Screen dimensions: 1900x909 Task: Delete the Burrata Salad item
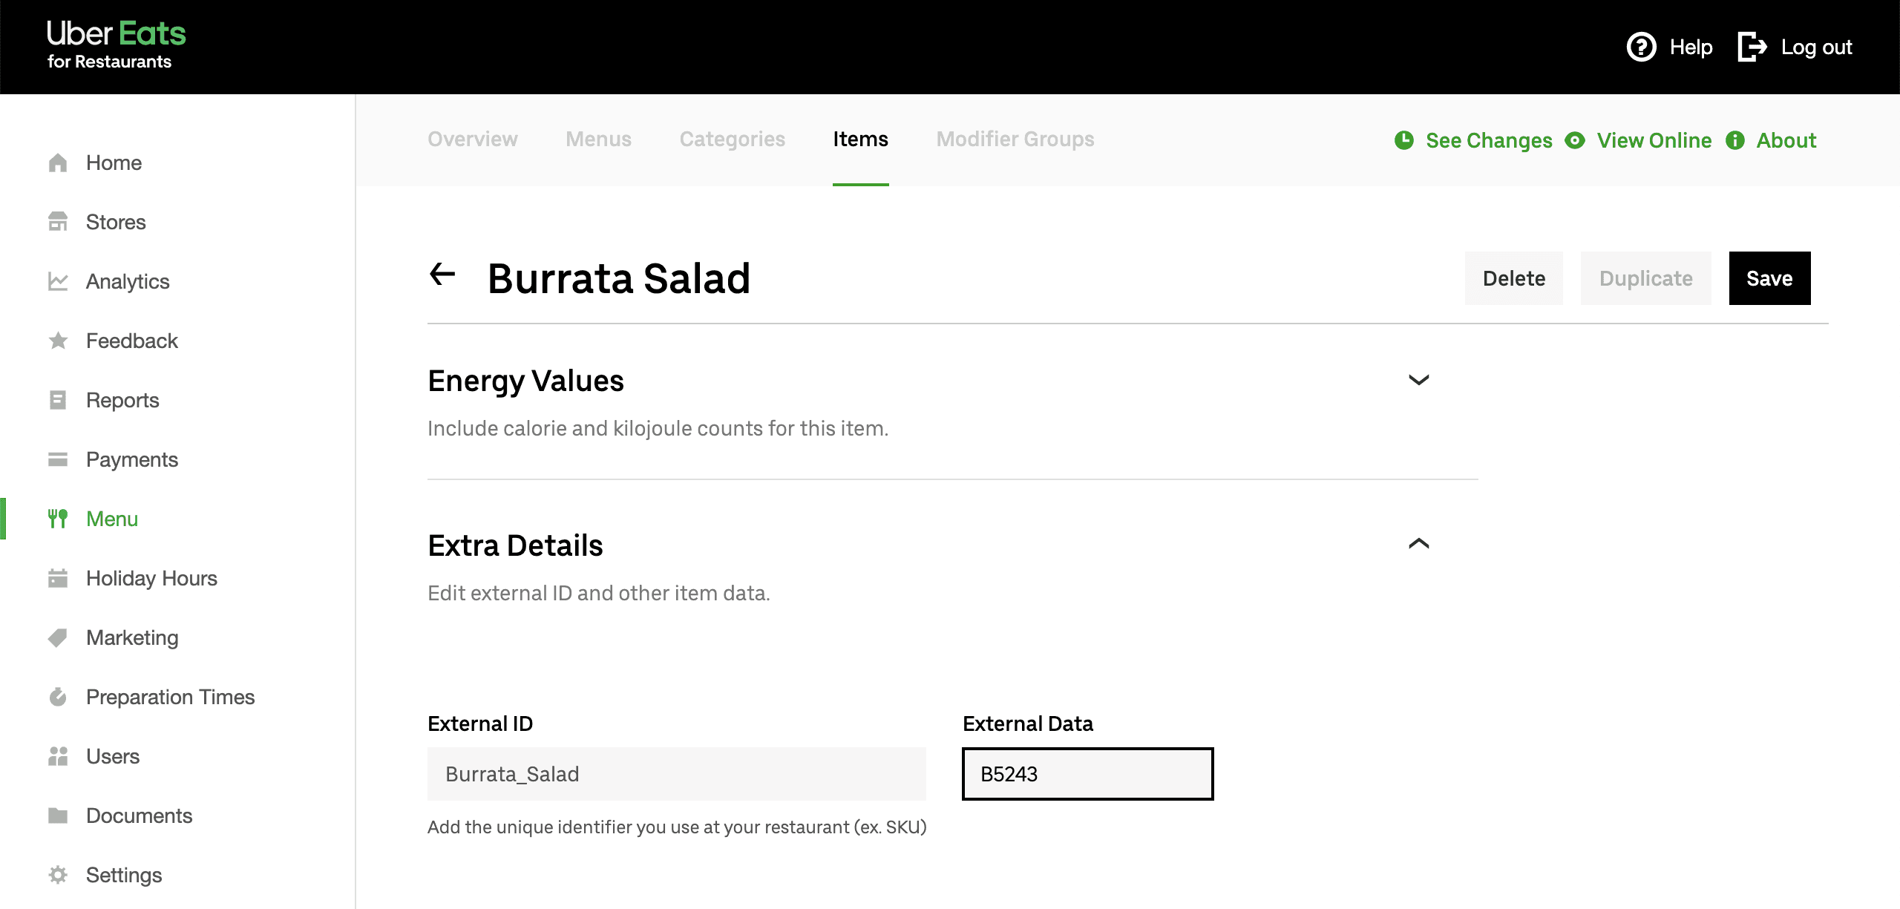(x=1514, y=278)
